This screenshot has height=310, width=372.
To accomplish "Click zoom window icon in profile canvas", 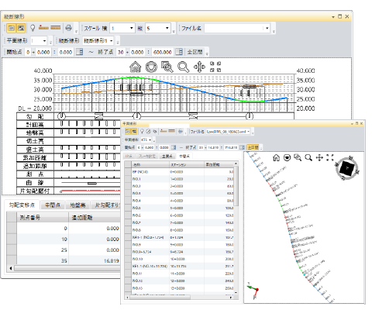I will pos(167,67).
